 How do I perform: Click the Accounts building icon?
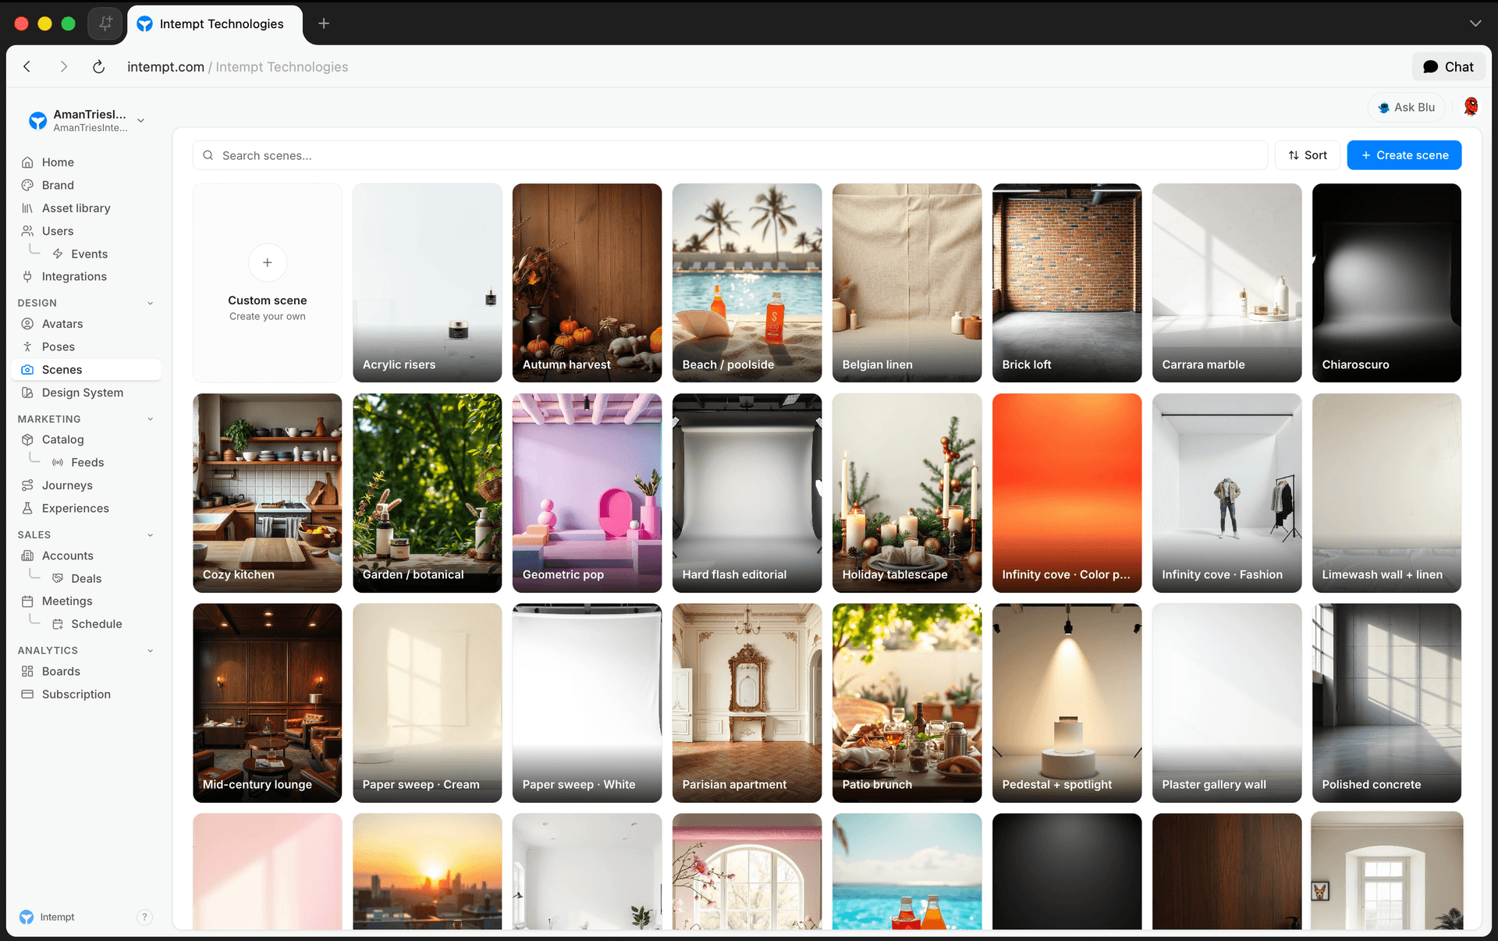pyautogui.click(x=27, y=556)
